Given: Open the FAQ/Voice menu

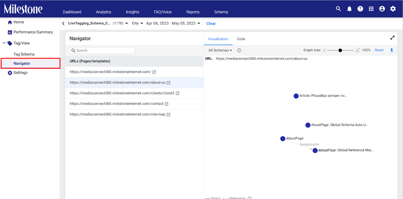Looking at the screenshot, I should pyautogui.click(x=163, y=12).
